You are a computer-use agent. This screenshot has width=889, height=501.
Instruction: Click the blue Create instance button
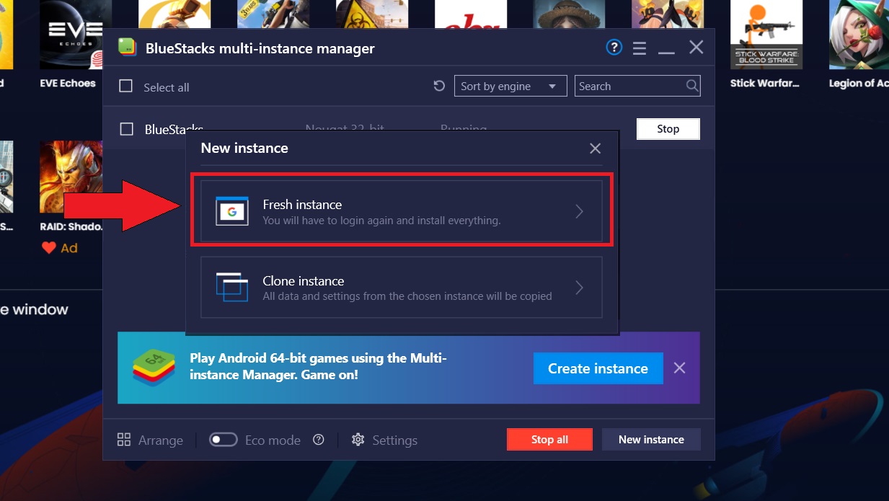coord(598,368)
